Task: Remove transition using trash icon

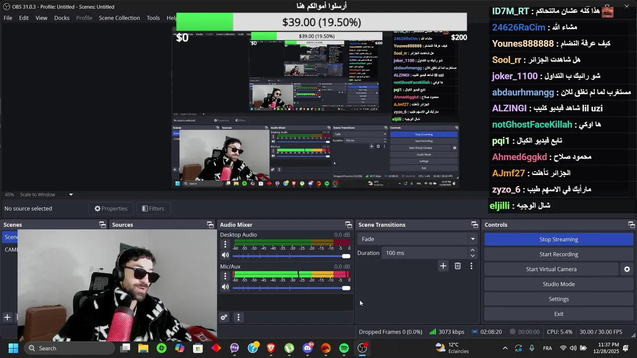Action: [458, 266]
